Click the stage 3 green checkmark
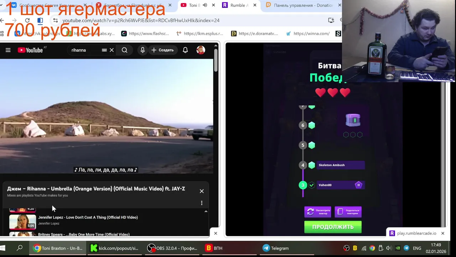This screenshot has width=456, height=257. (x=312, y=185)
